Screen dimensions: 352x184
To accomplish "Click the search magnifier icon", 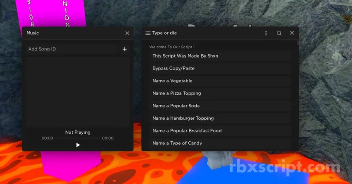I will pos(279,33).
